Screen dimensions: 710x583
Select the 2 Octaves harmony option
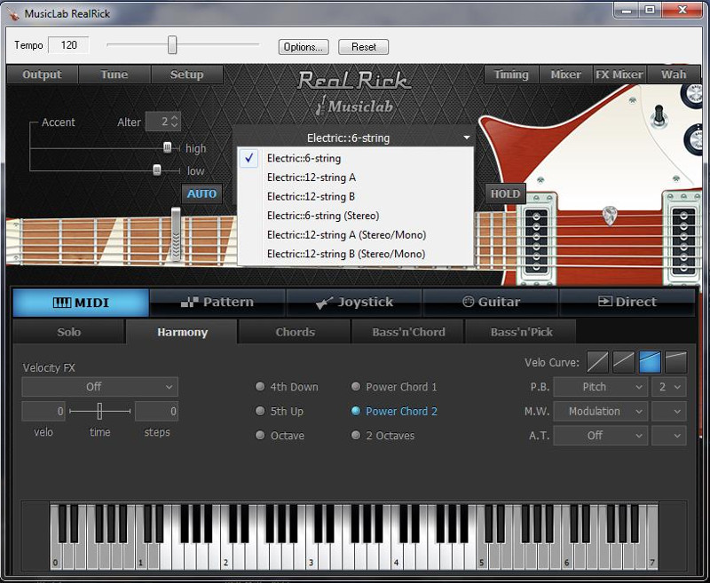coord(383,436)
